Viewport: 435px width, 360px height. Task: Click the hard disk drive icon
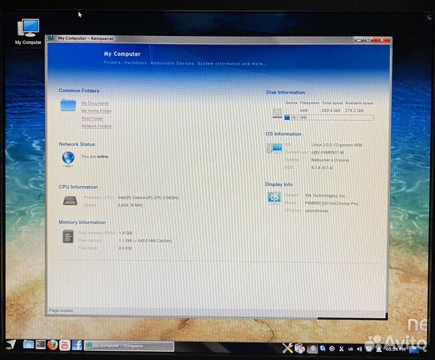point(277,114)
